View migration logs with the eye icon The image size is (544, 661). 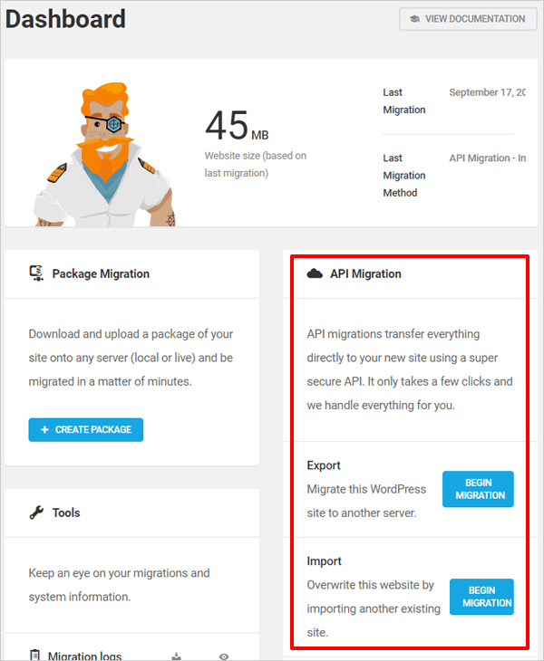(224, 656)
